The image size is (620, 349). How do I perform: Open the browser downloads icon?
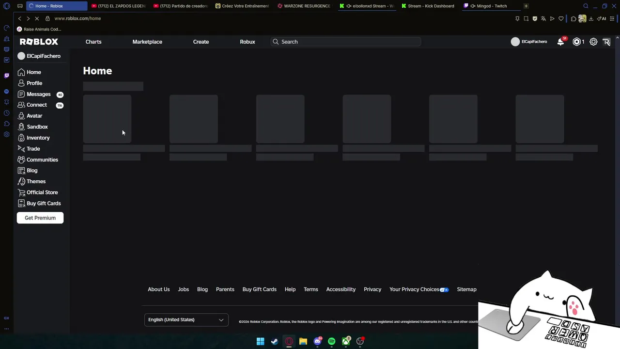click(591, 18)
